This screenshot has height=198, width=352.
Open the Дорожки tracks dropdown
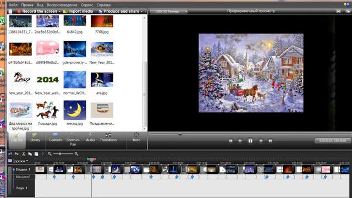click(18, 161)
